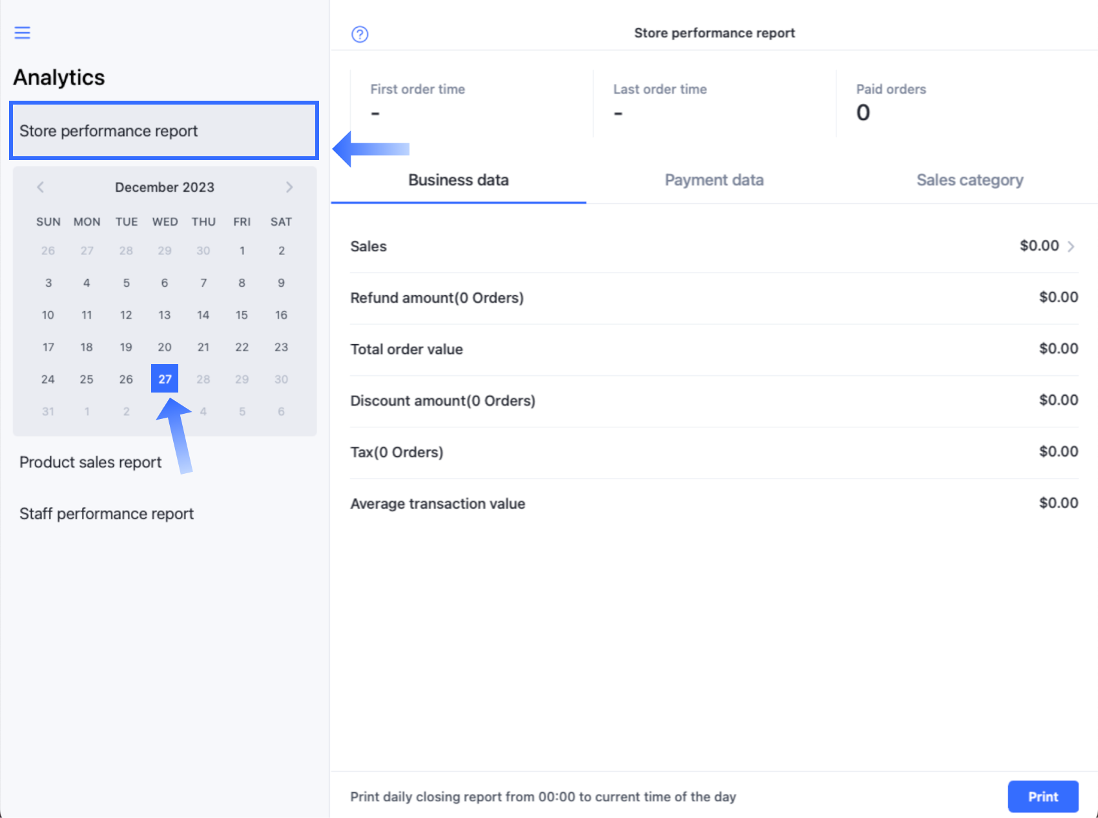Viewport: 1098px width, 818px height.
Task: Switch to Sales category tab
Action: pos(969,180)
